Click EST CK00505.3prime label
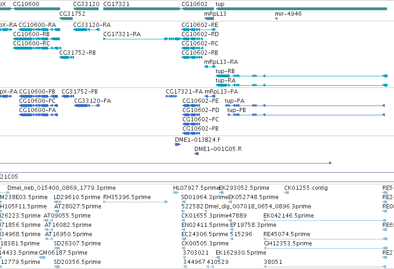 pos(205,244)
